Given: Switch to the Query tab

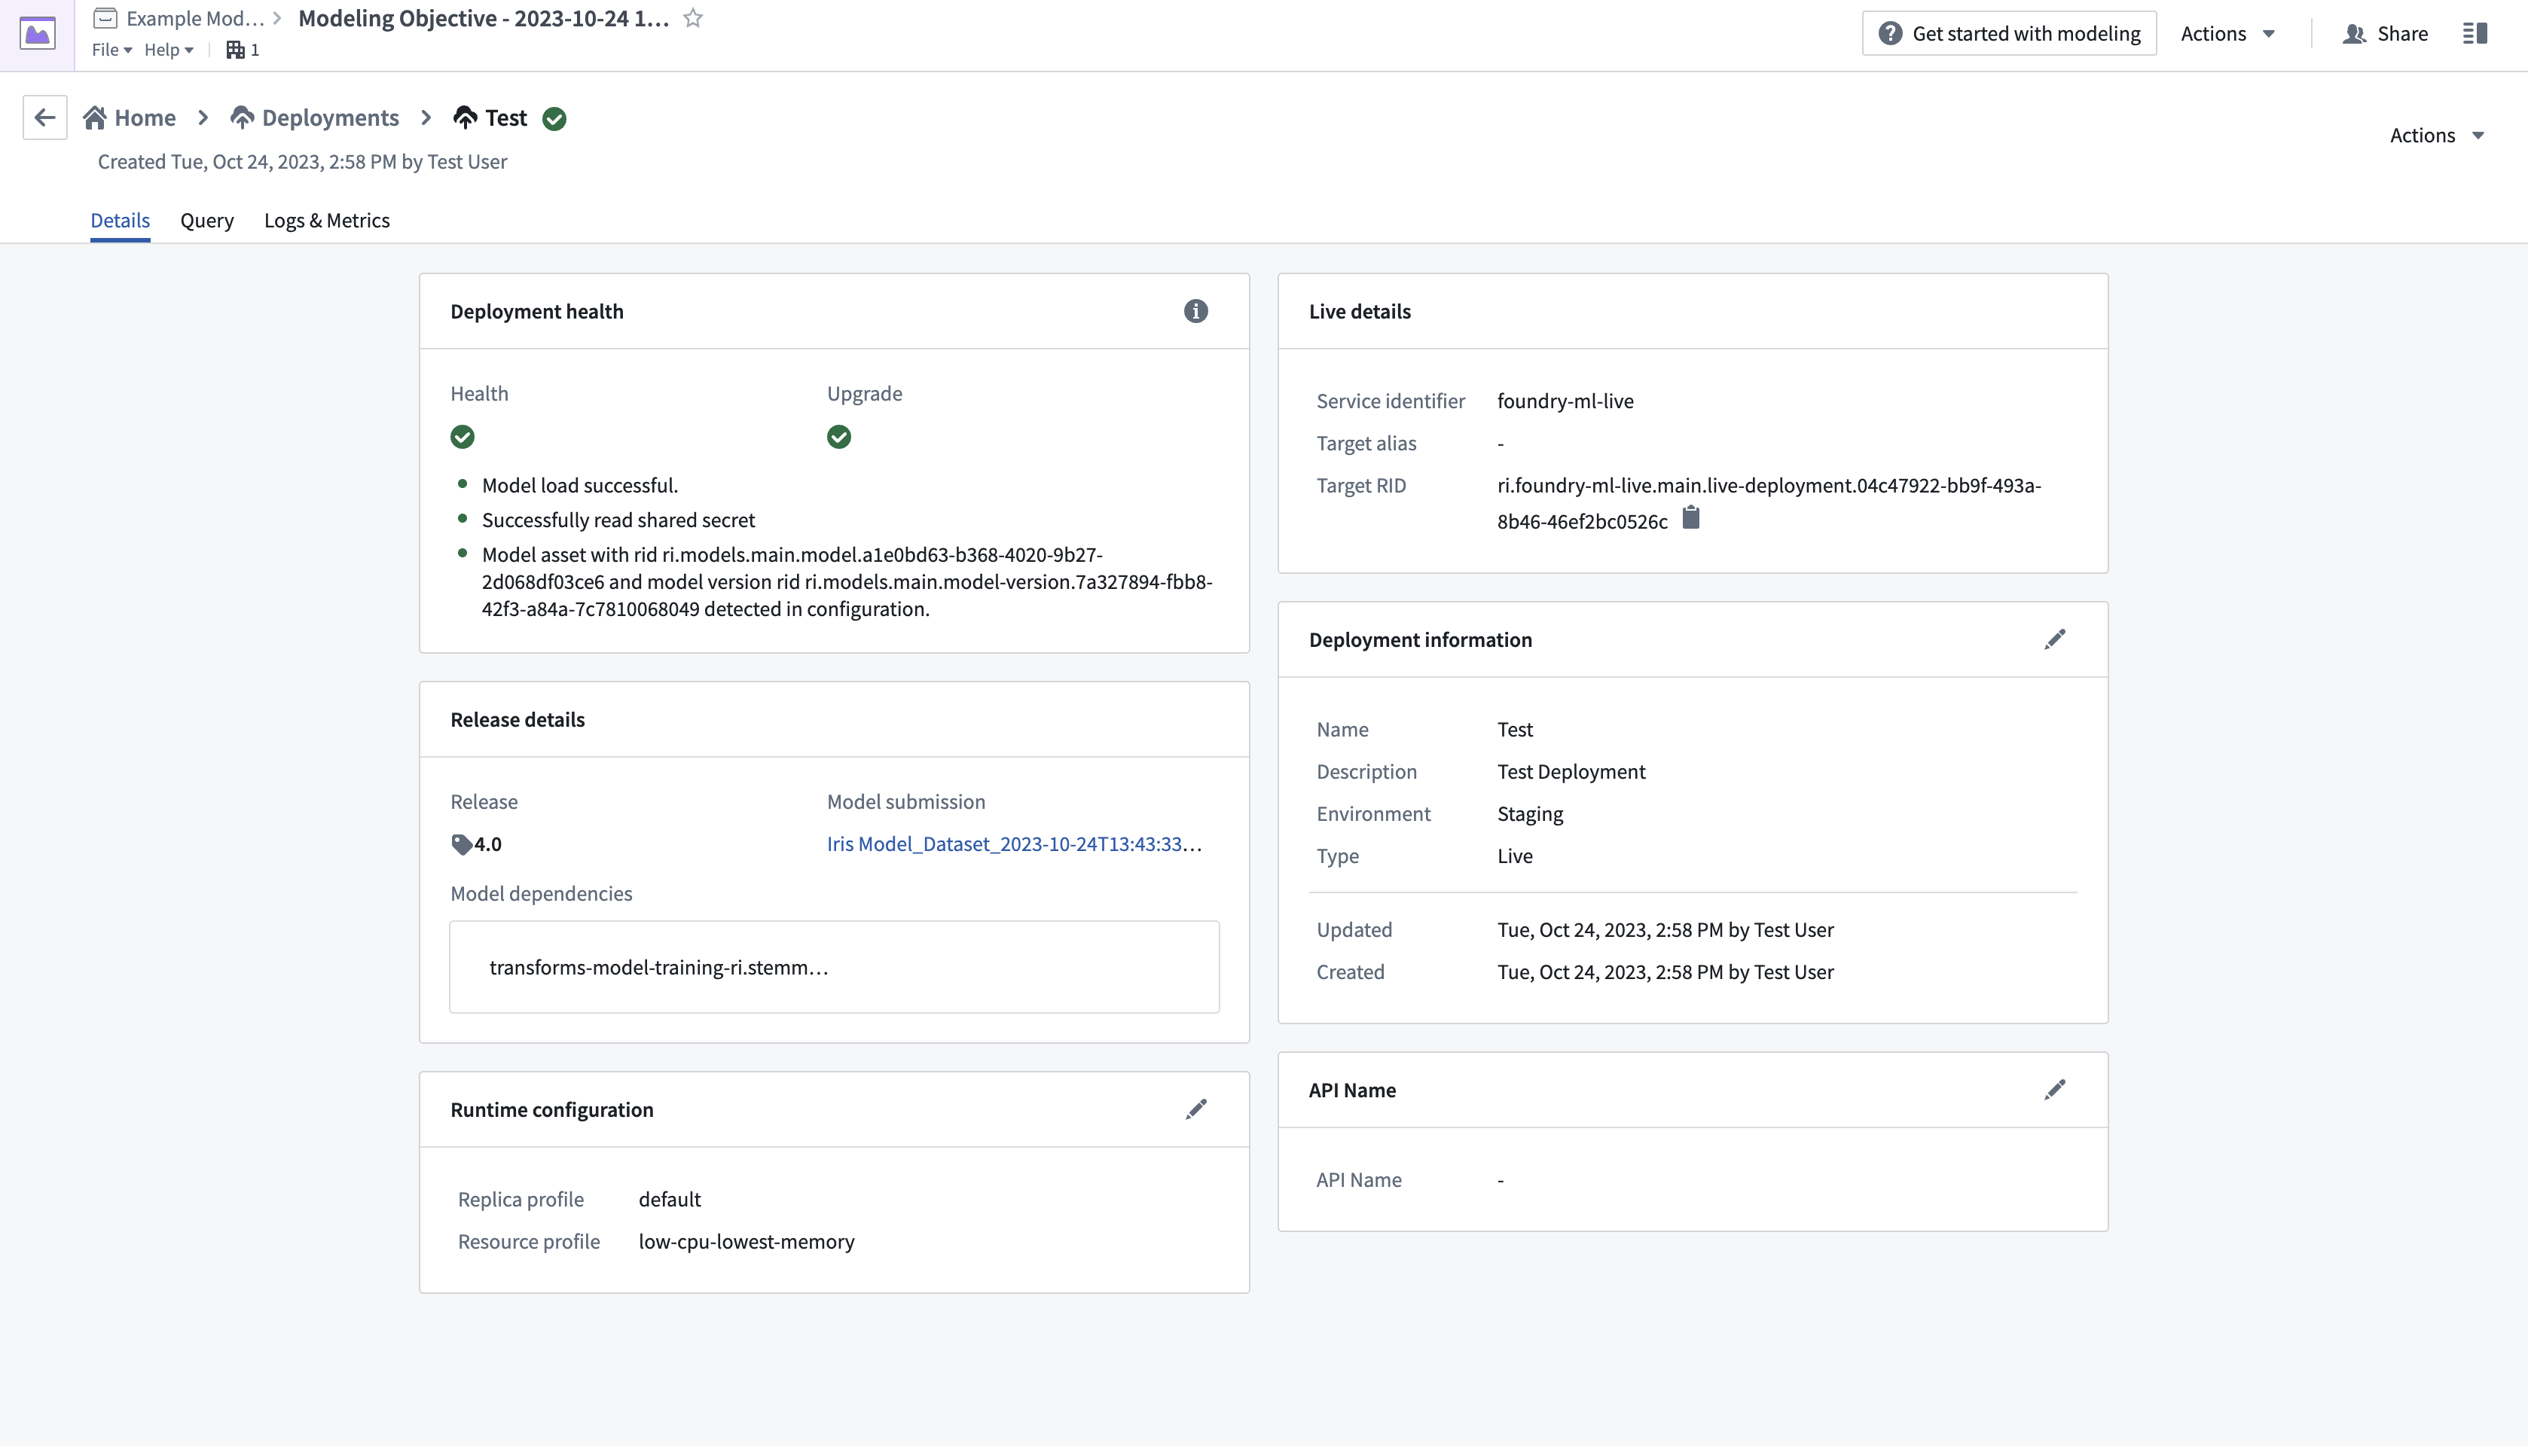Looking at the screenshot, I should click(206, 221).
